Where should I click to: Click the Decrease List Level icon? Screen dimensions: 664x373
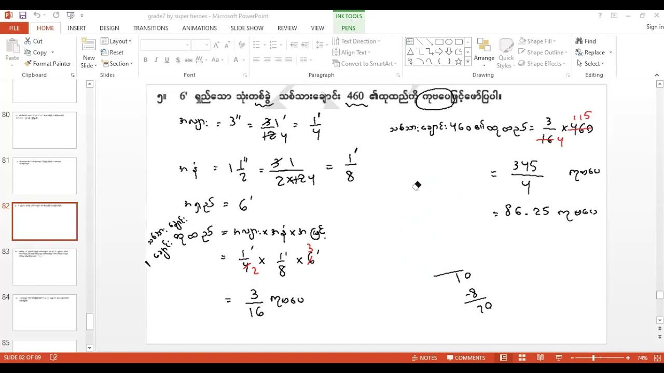click(294, 45)
